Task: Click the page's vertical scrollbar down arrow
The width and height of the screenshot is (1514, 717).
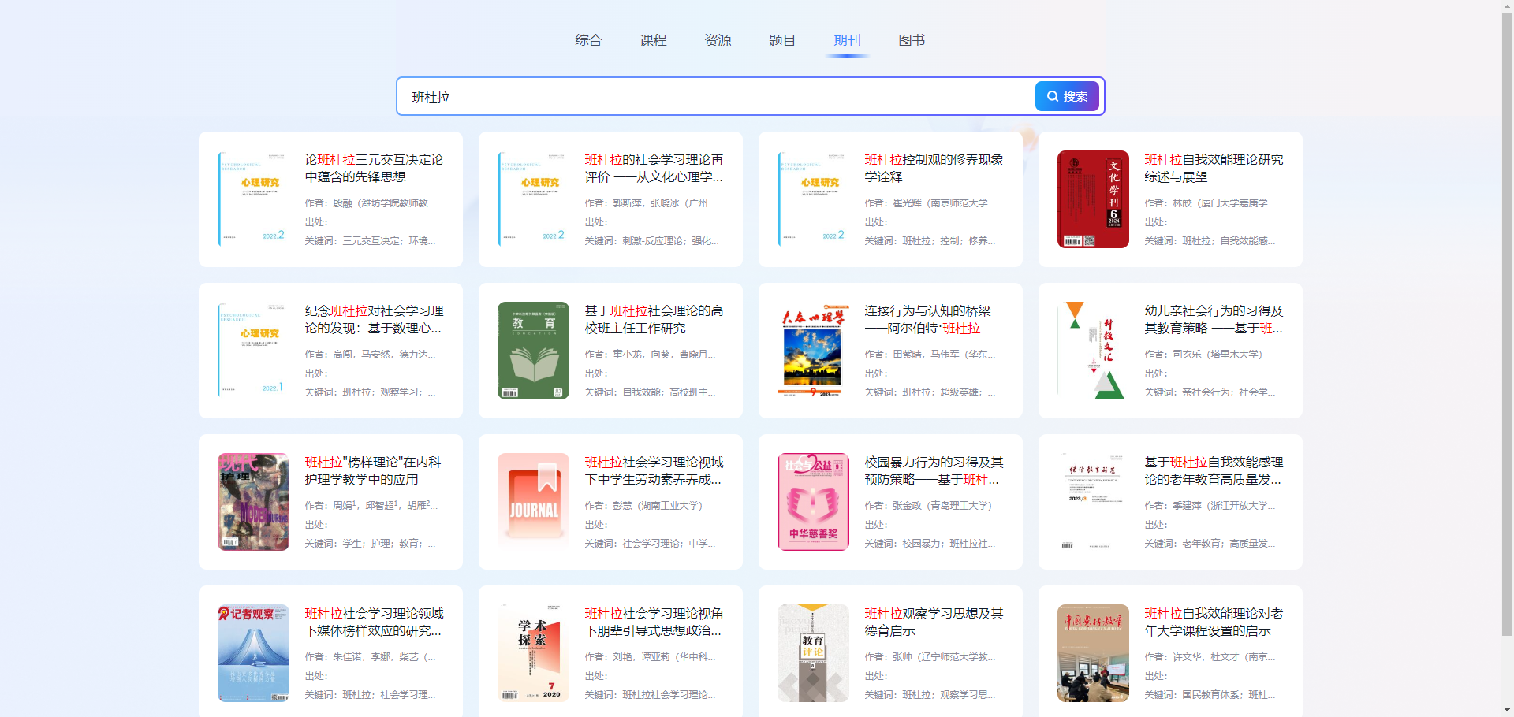Action: pos(1507,710)
